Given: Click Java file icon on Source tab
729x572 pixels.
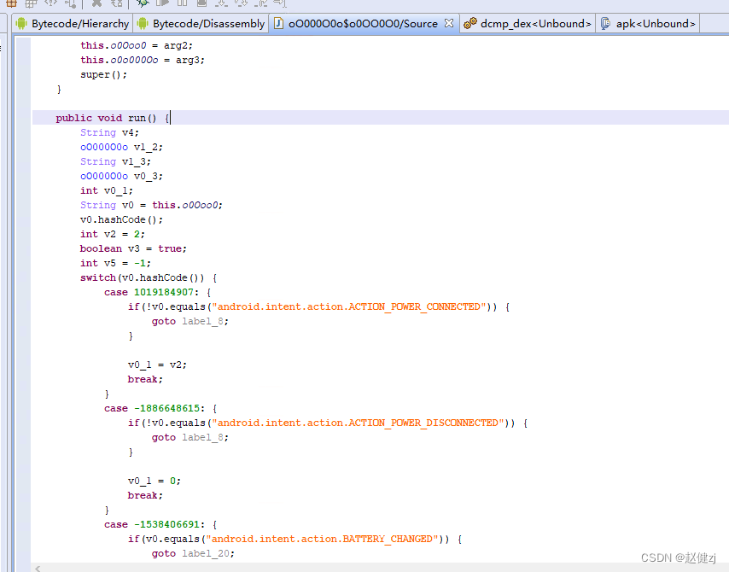Looking at the screenshot, I should (278, 23).
